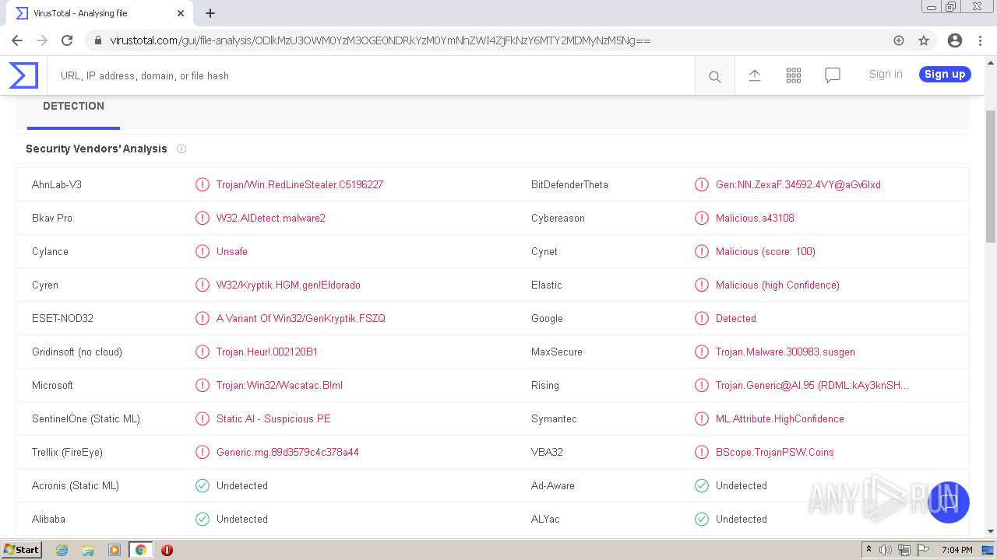
Task: Click Gen:NN.ZexaF.34592.4VY@aGv6lxd result
Action: pos(798,184)
